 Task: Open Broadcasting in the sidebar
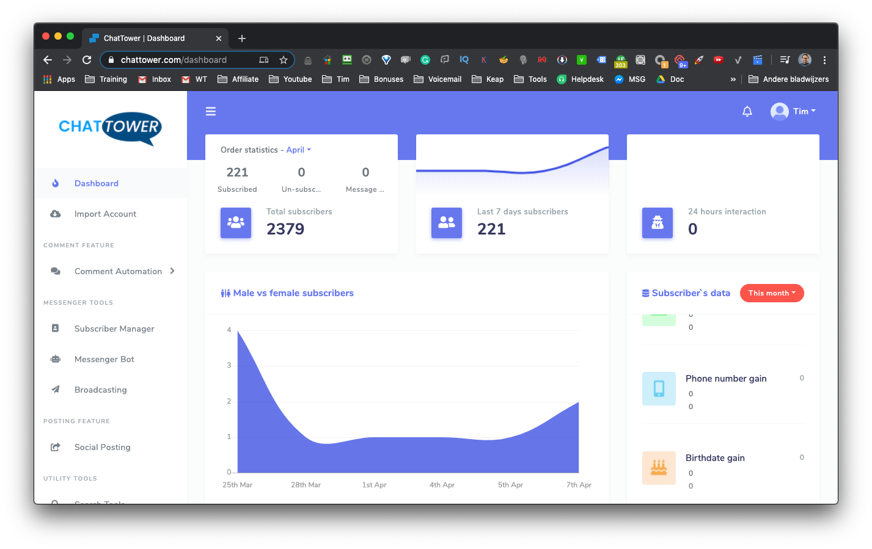pos(111,390)
